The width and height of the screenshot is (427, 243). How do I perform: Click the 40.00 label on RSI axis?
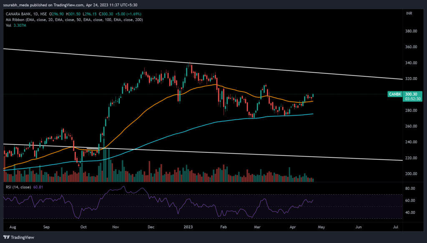coord(410,213)
